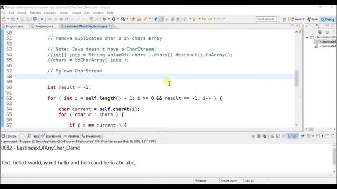The width and height of the screenshot is (337, 189).
Task: Open the Display Selected Console dropdown arrow
Action: [x=313, y=136]
